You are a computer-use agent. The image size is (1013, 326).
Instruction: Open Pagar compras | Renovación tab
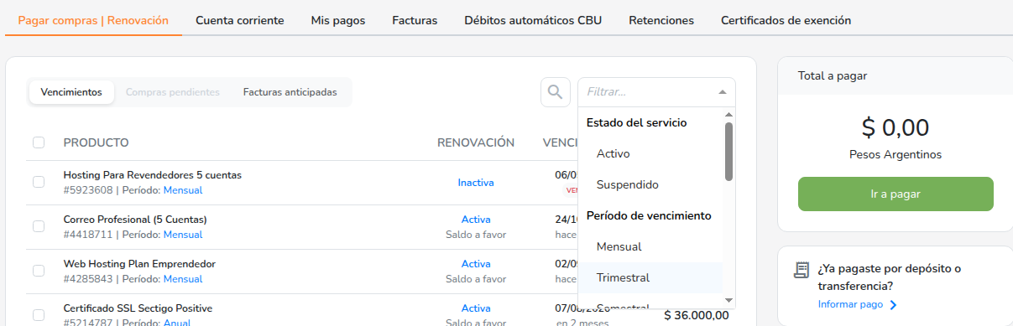pos(93,20)
